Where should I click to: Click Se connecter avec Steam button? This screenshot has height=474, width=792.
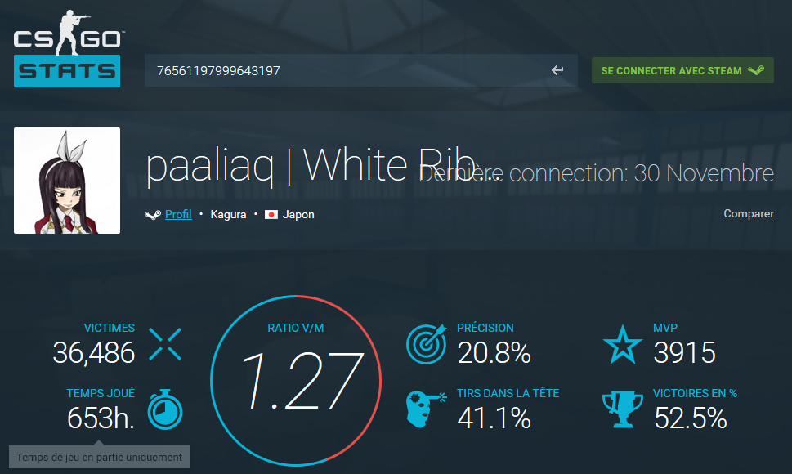pyautogui.click(x=682, y=70)
